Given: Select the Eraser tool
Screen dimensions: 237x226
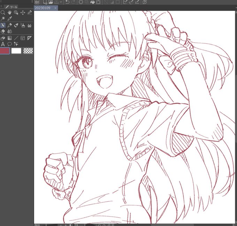Looking at the screenshot, I should click(3, 31).
